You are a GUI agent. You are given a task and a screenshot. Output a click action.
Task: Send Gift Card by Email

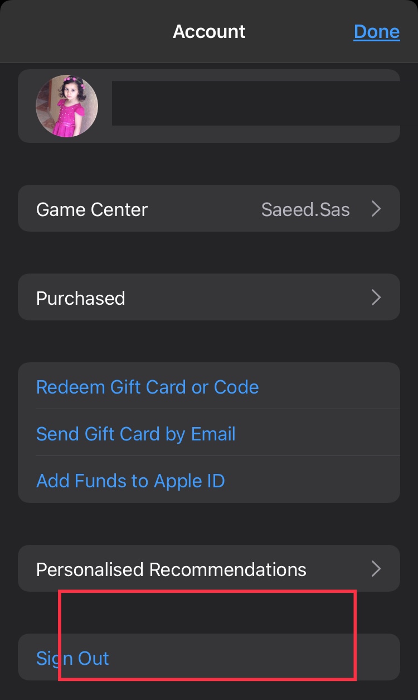[136, 434]
